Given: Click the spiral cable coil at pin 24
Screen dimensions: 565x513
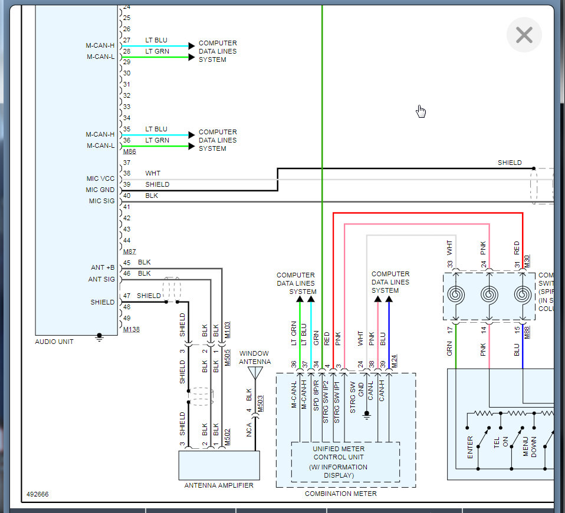Looking at the screenshot, I should coord(490,294).
